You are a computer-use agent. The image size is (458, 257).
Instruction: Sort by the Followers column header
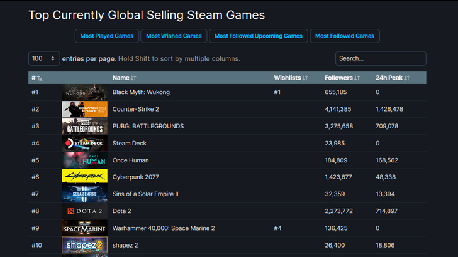click(342, 78)
